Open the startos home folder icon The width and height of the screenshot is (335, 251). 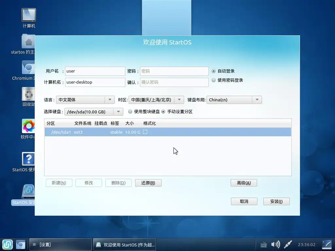(28, 42)
